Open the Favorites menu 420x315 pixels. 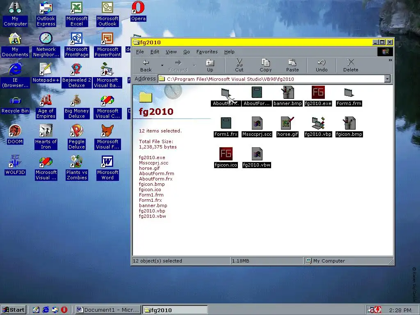click(207, 52)
